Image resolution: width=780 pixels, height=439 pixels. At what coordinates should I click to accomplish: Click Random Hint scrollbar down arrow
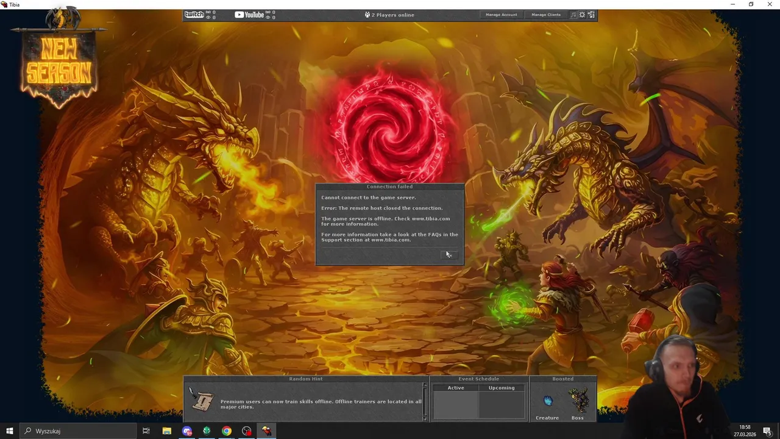(425, 418)
